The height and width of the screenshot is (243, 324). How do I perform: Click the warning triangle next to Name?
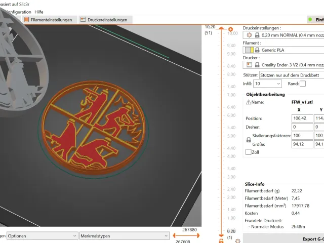pyautogui.click(x=249, y=102)
